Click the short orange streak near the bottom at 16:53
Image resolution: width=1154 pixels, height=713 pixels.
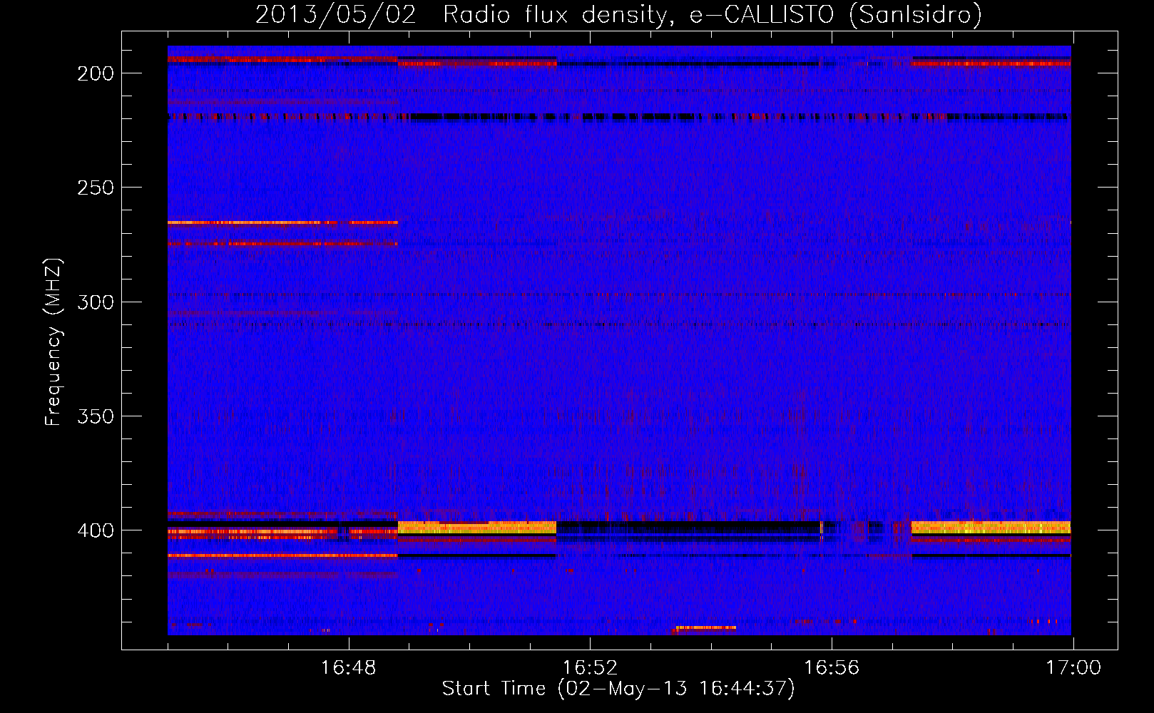pos(705,628)
